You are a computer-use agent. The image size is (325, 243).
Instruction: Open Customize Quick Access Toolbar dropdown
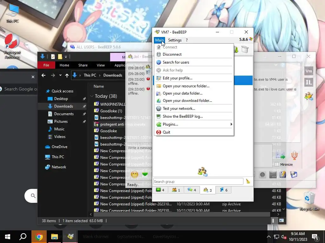tap(66, 57)
